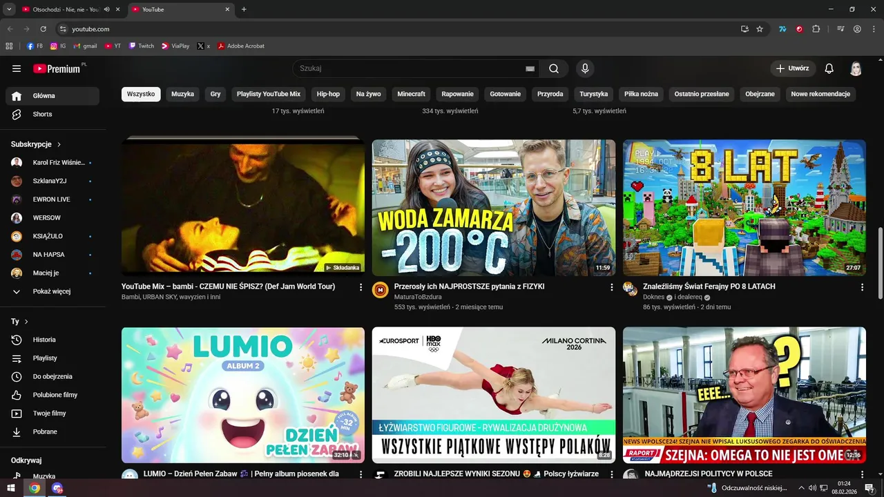Open the on-screen keyboard icon in search box

tap(530, 68)
